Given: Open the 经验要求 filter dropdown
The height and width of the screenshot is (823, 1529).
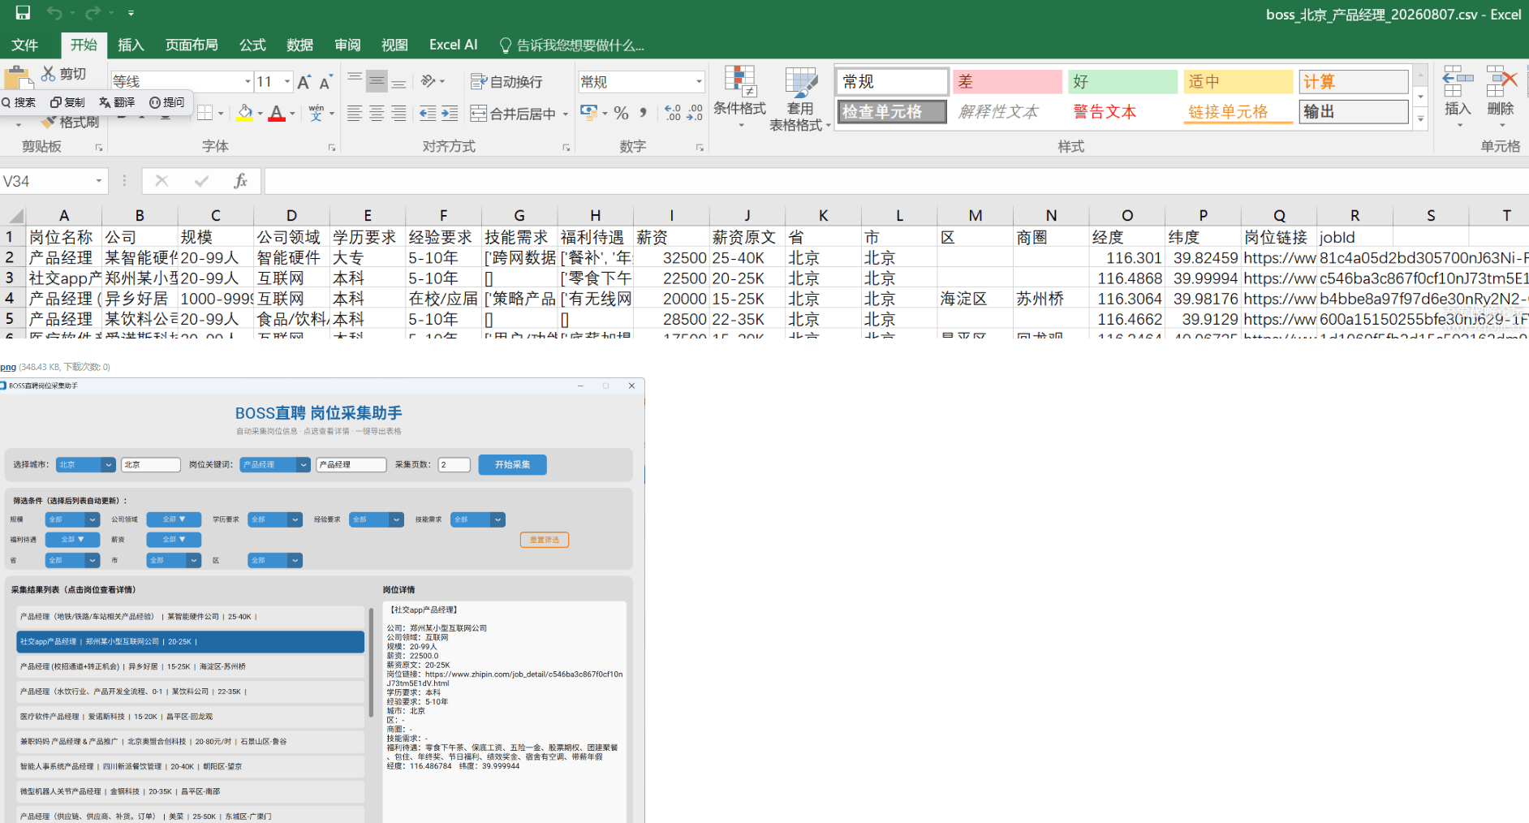Looking at the screenshot, I should [x=377, y=519].
